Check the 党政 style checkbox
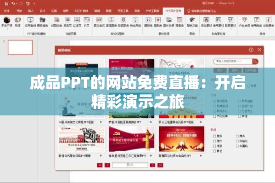Screen dimensions: 275x183 (214, 136)
